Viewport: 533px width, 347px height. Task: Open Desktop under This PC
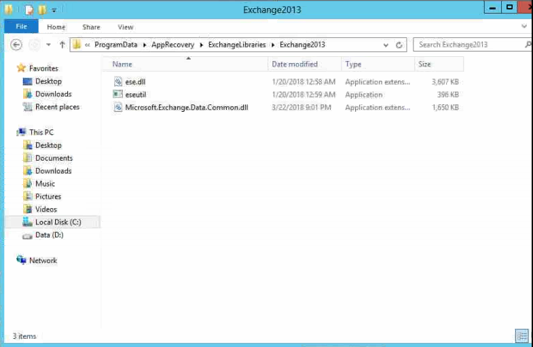click(x=48, y=145)
